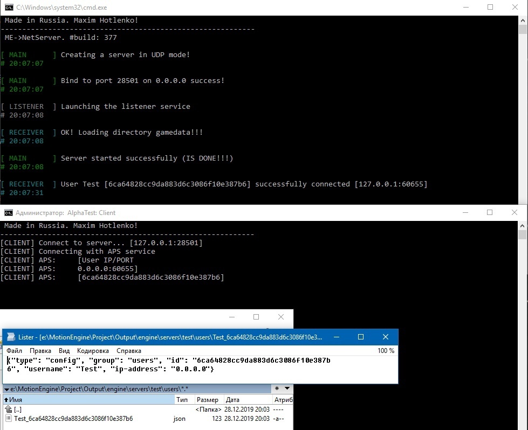This screenshot has height=430, width=528.
Task: Open the Справка menu in Lister
Action: 129,351
